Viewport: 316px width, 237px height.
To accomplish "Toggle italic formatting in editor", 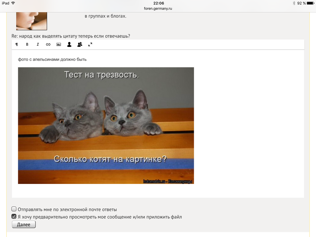I will point(38,44).
